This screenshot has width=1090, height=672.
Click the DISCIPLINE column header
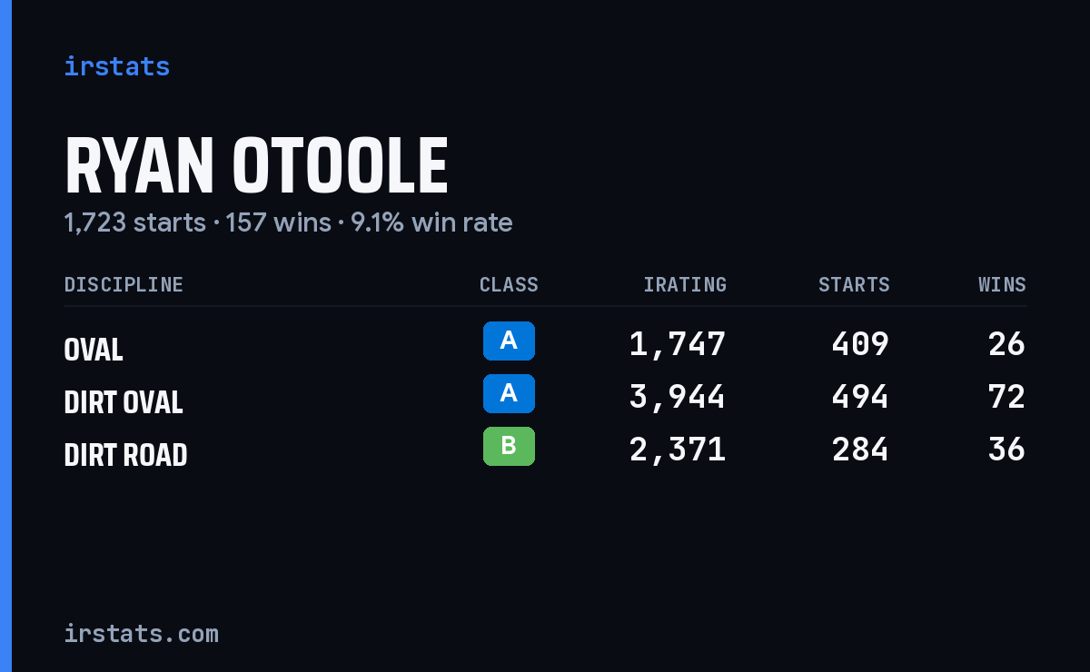coord(124,285)
